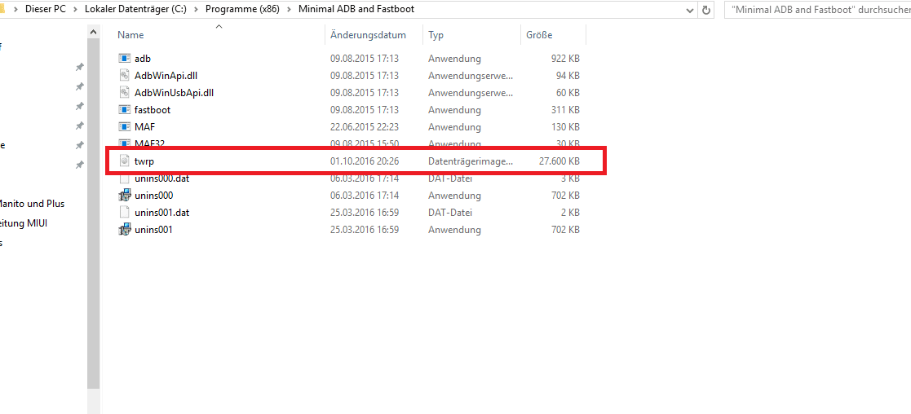Screen dimensions: 911x414
Task: Click the unins000 installer icon
Action: (x=124, y=196)
